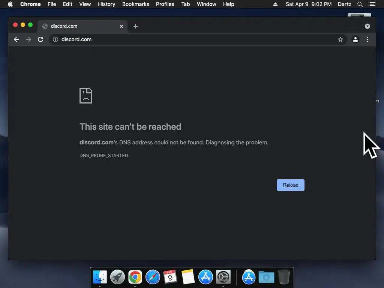Viewport: 384px width, 288px height.
Task: Open Spotlight search magnifier
Action: [x=360, y=4]
